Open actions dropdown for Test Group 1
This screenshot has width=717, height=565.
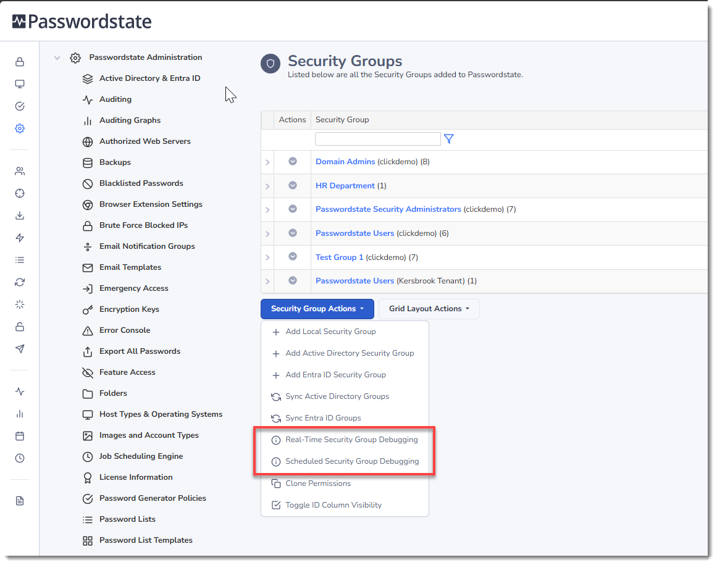tap(293, 256)
